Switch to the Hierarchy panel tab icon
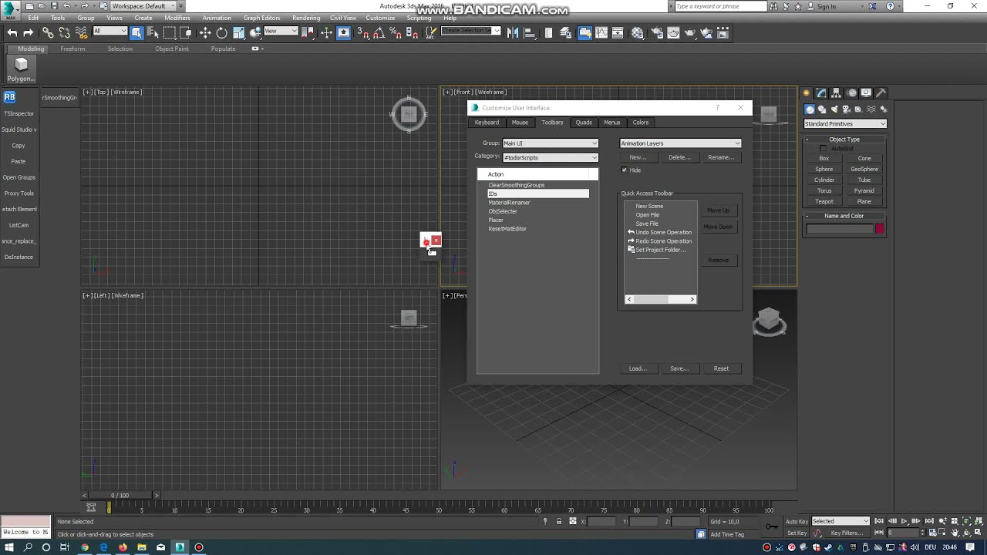The width and height of the screenshot is (987, 555). [837, 92]
